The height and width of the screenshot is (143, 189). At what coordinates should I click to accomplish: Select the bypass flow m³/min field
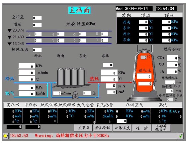coord(57,93)
